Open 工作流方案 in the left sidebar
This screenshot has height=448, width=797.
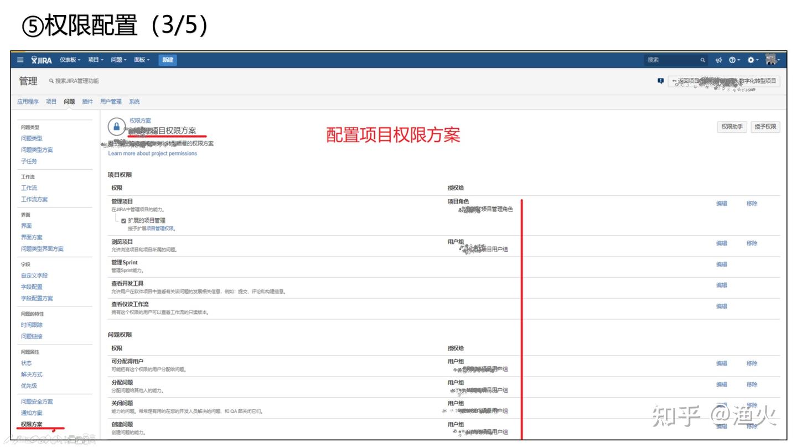coord(34,199)
